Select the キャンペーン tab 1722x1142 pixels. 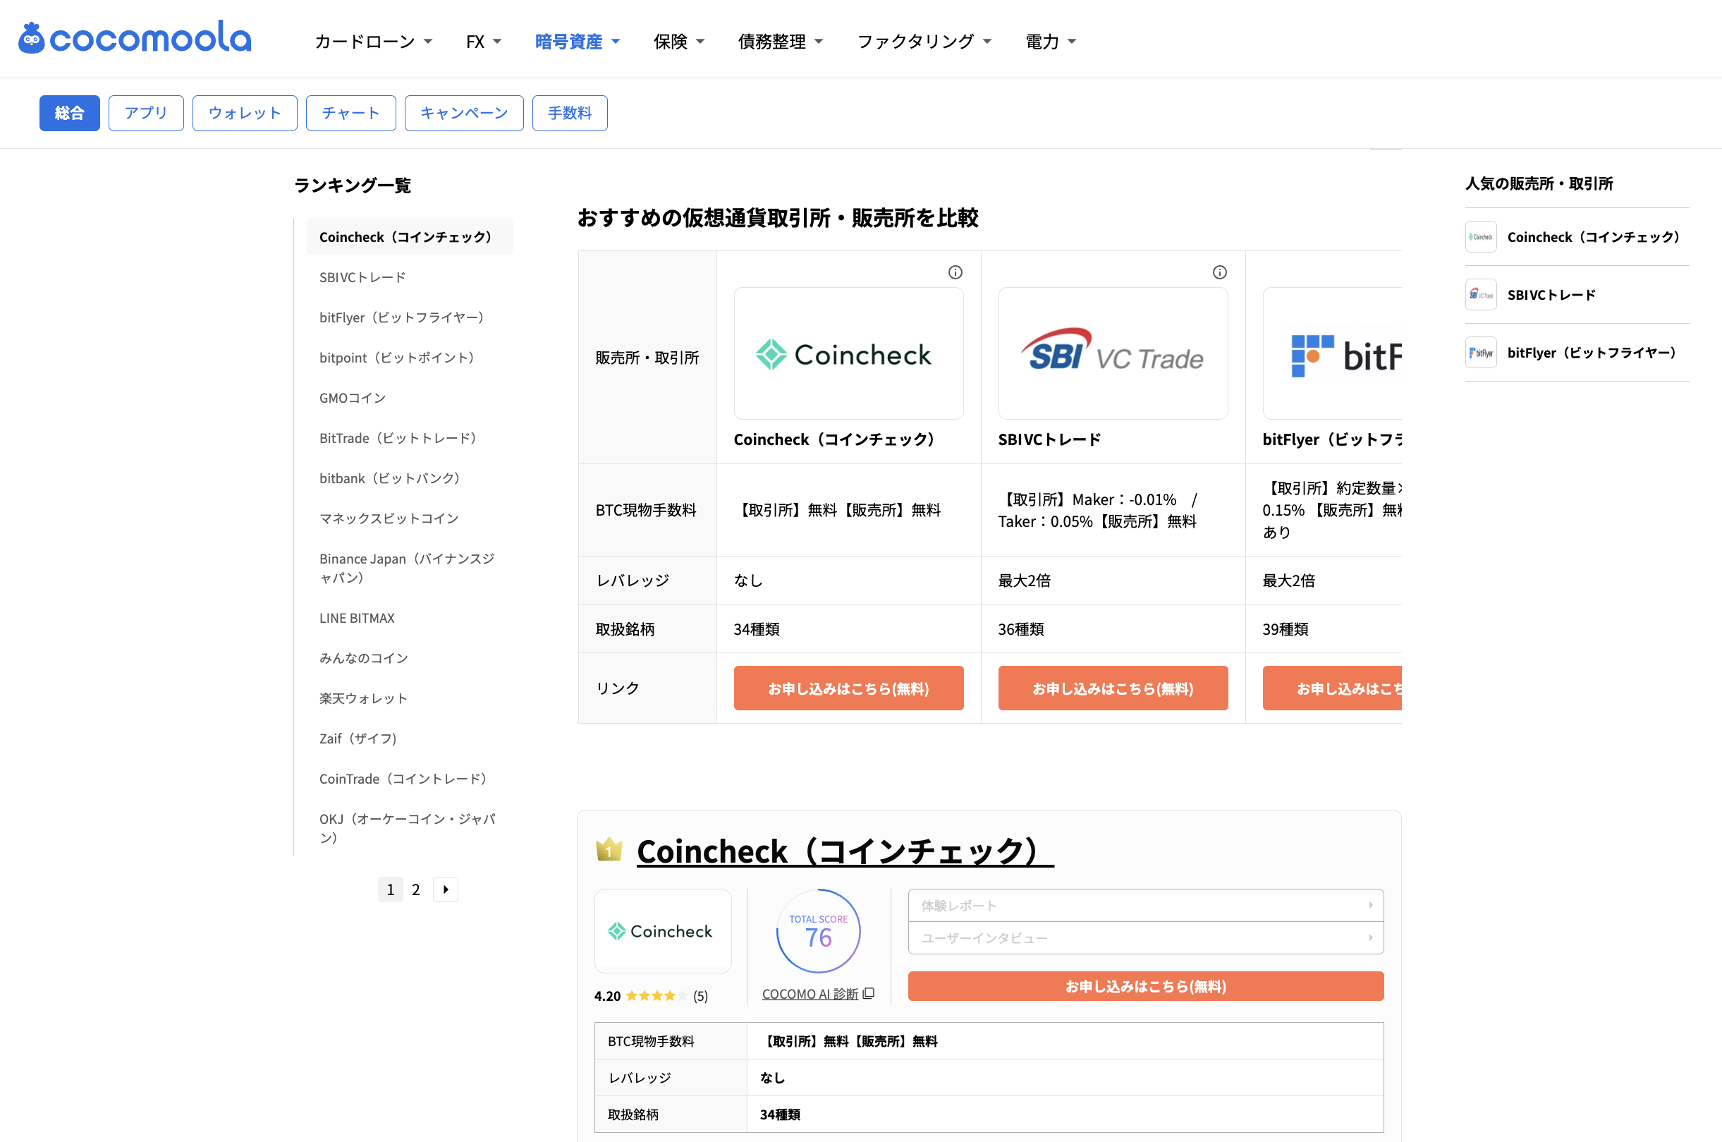464,113
